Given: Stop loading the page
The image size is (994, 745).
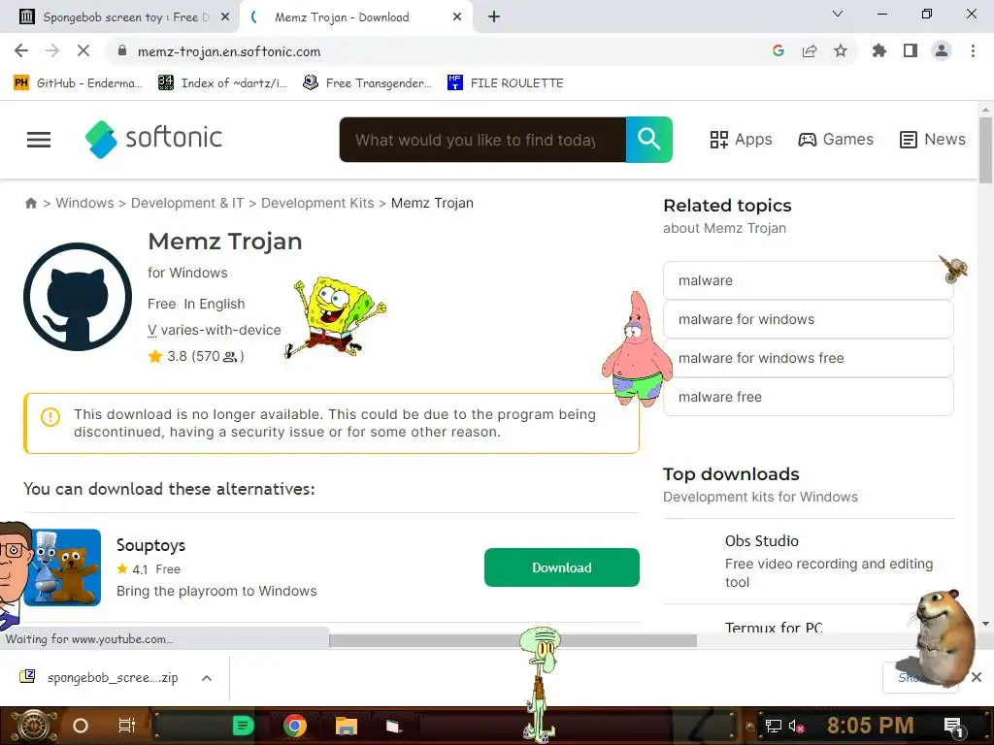Looking at the screenshot, I should pyautogui.click(x=83, y=50).
